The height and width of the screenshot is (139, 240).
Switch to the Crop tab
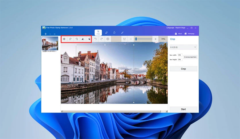point(98,32)
